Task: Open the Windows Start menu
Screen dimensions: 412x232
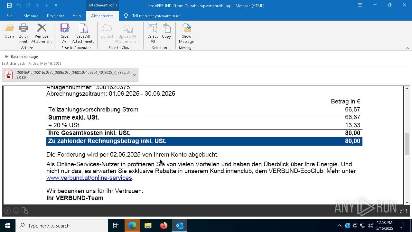Action: coord(8,226)
